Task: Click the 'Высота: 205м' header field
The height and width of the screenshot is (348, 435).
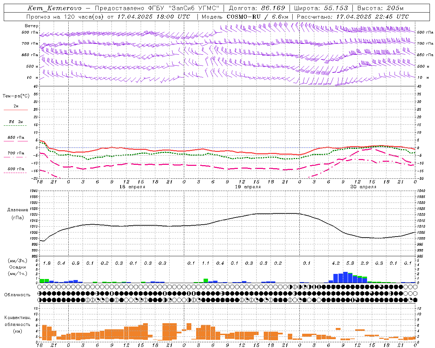Action: pyautogui.click(x=380, y=8)
